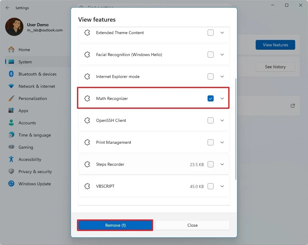The height and width of the screenshot is (245, 308).
Task: Click the Print Management puzzle icon
Action: [87, 142]
